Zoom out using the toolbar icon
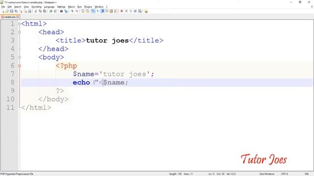Image resolution: width=314 pixels, height=176 pixels. click(77, 11)
